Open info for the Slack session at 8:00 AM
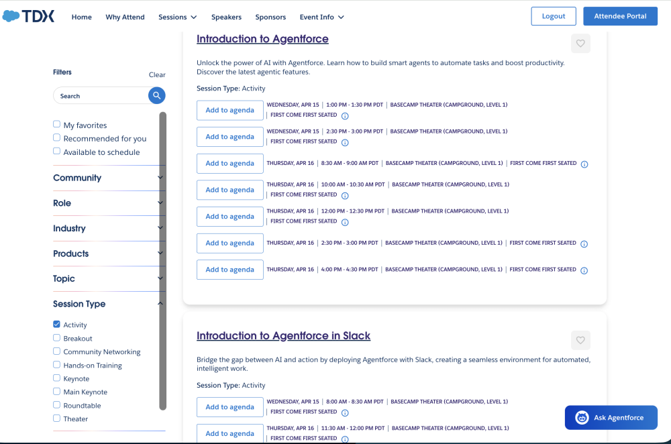671x444 pixels. (345, 412)
